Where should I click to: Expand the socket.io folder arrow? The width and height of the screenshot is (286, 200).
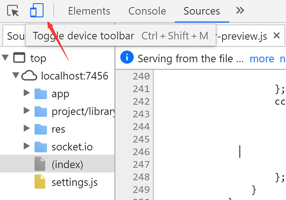pos(27,146)
